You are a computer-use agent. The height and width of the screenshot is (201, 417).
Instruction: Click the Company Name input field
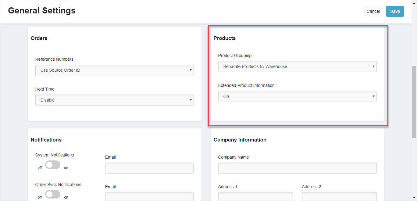297,168
